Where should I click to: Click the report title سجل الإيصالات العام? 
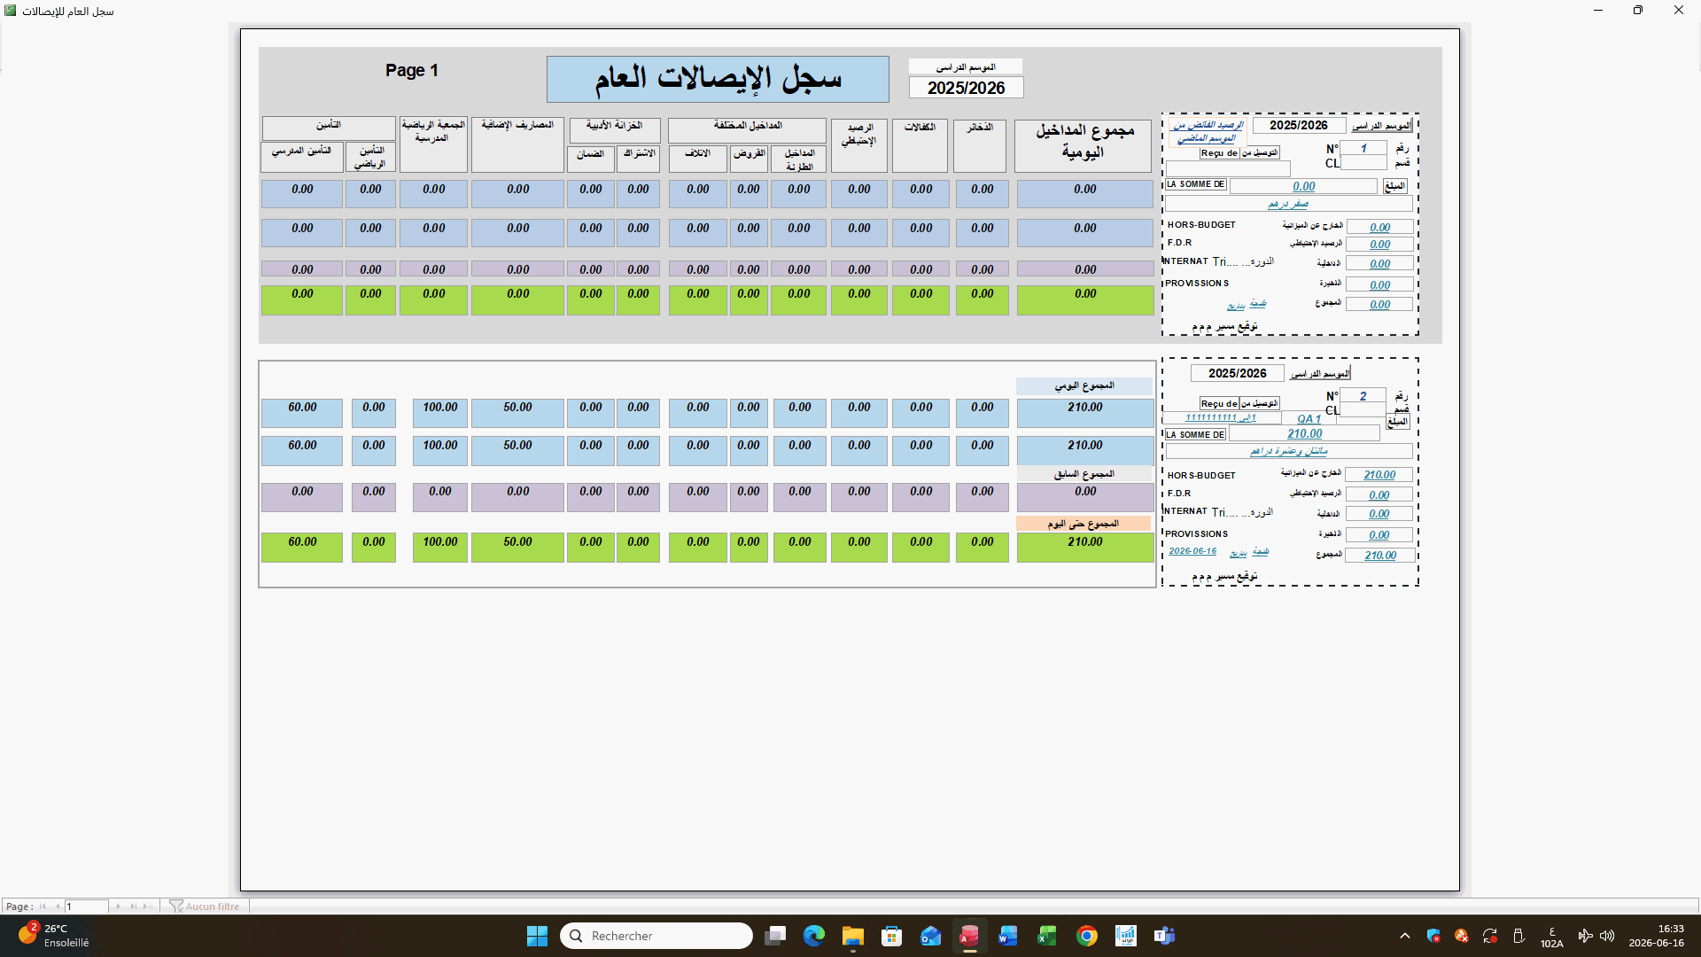coord(718,79)
